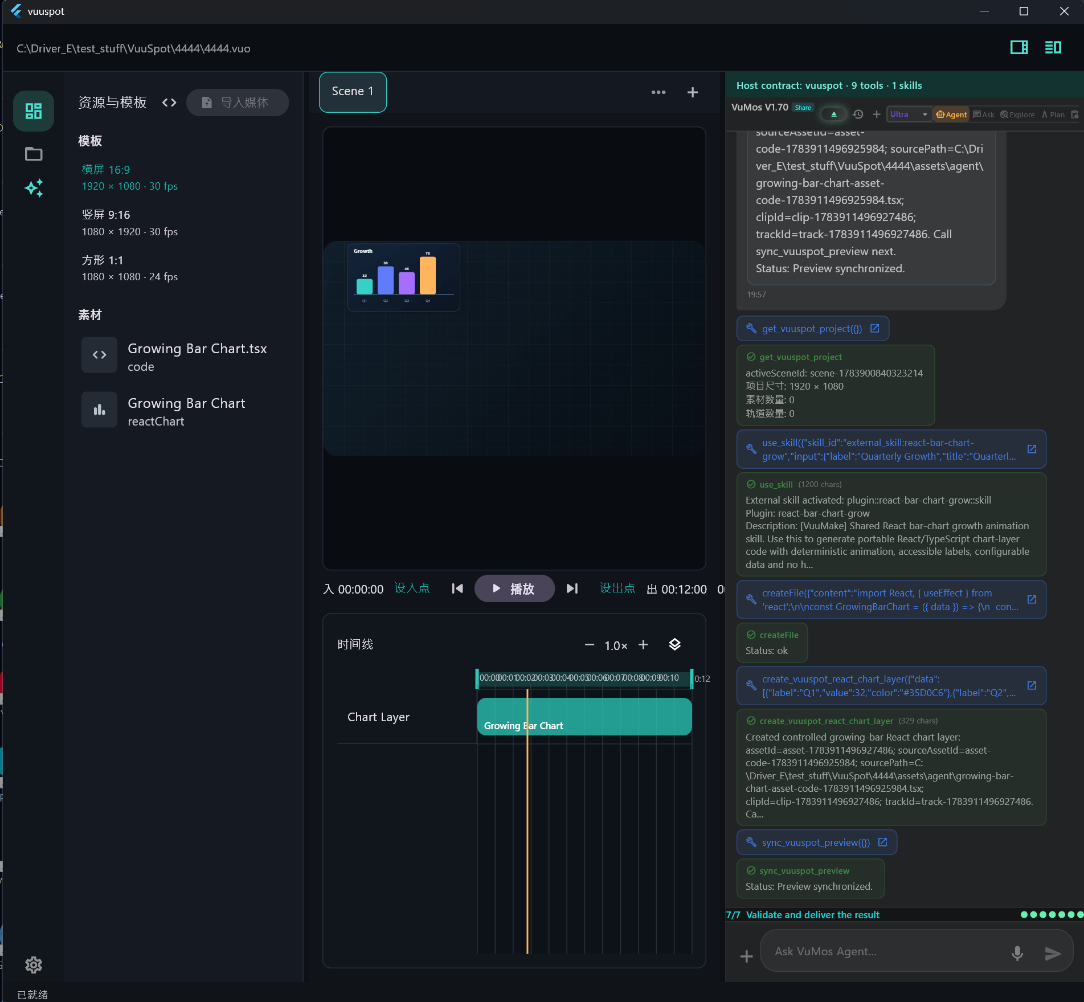The image size is (1084, 1002).
Task: Open external icon on get_vuuspot_project call
Action: [x=875, y=329]
